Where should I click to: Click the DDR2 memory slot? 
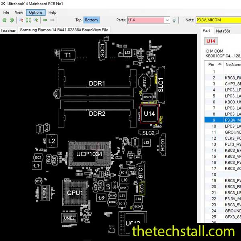click(x=97, y=114)
